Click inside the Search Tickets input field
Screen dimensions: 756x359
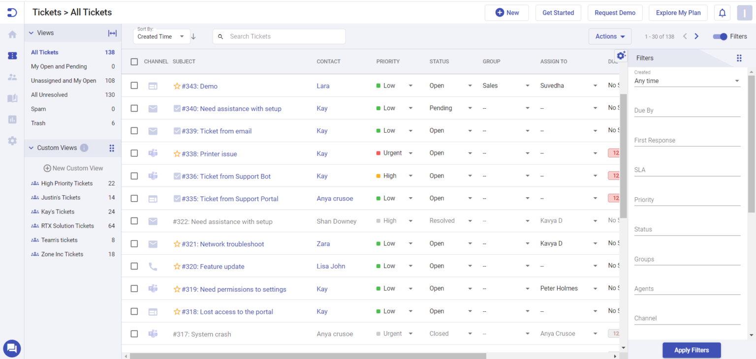(x=279, y=36)
